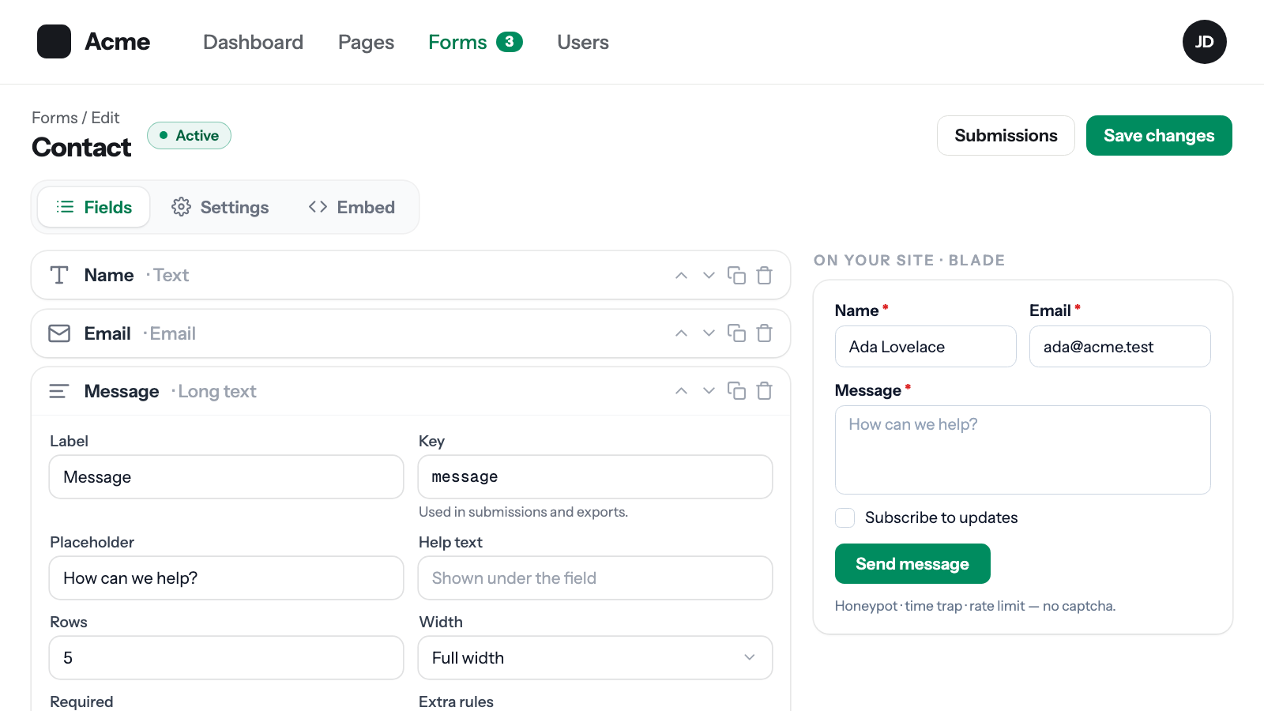Click the Help text input field
1264x711 pixels.
(595, 578)
